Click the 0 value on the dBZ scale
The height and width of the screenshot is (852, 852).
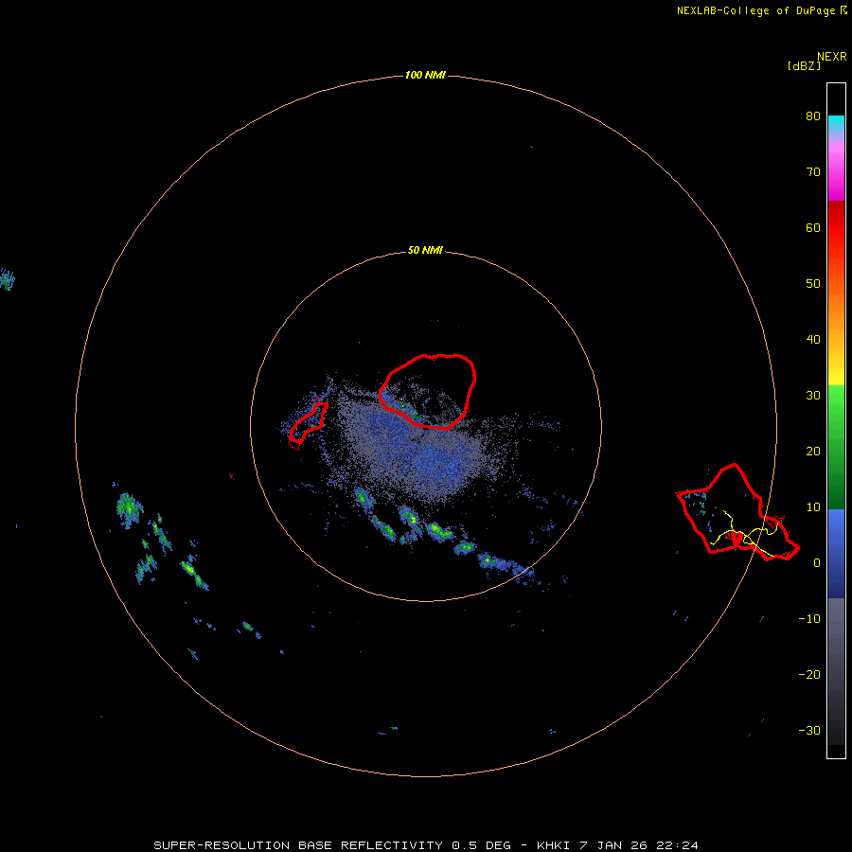pyautogui.click(x=816, y=563)
